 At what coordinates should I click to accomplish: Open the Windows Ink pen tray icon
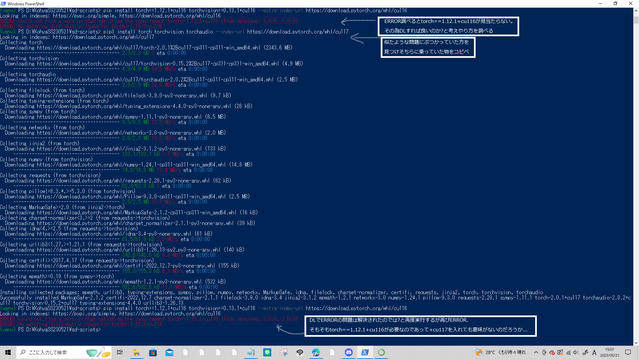(x=585, y=352)
